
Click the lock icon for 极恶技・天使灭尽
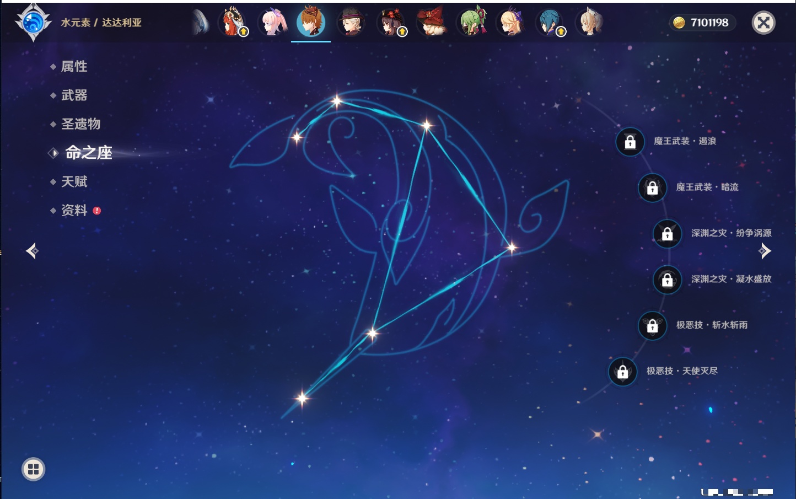622,371
